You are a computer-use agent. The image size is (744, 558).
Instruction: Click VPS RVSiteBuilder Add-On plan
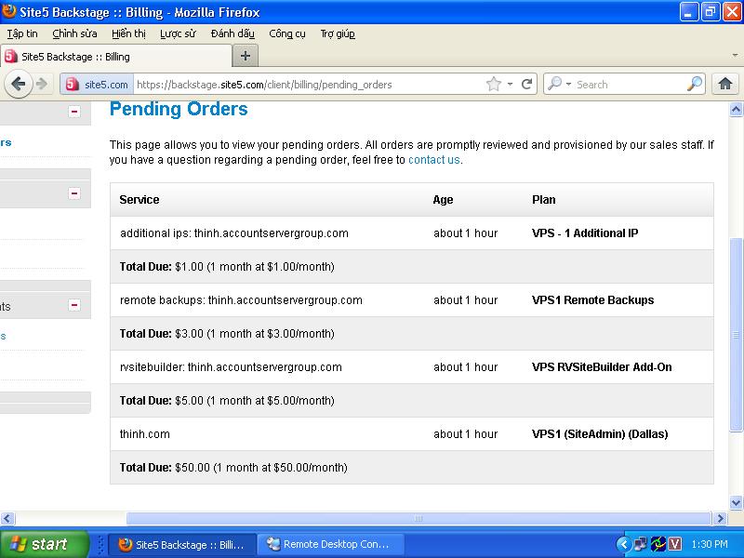602,366
